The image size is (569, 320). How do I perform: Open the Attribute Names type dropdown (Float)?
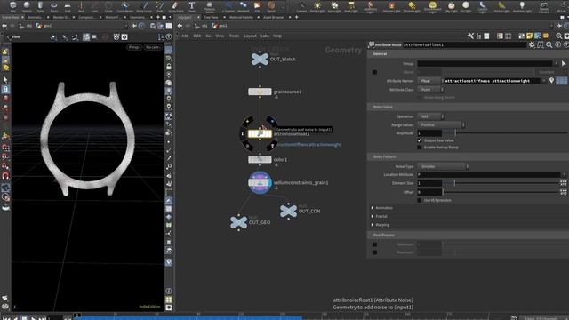coord(430,81)
